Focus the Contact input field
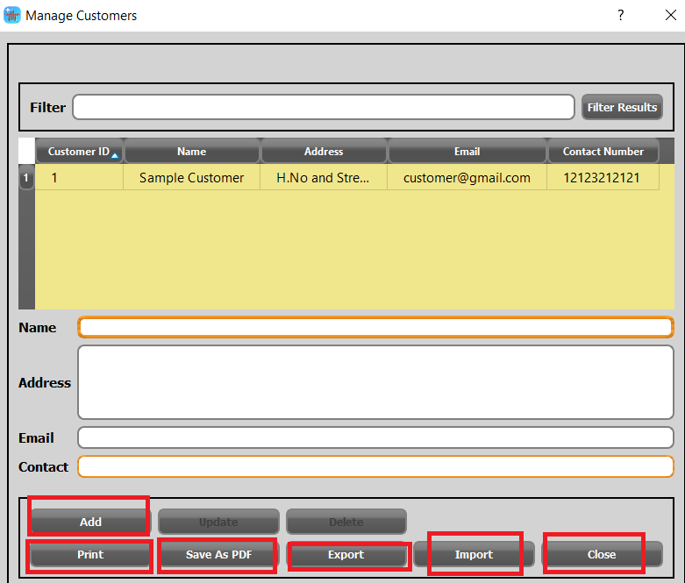This screenshot has width=685, height=583. [375, 466]
